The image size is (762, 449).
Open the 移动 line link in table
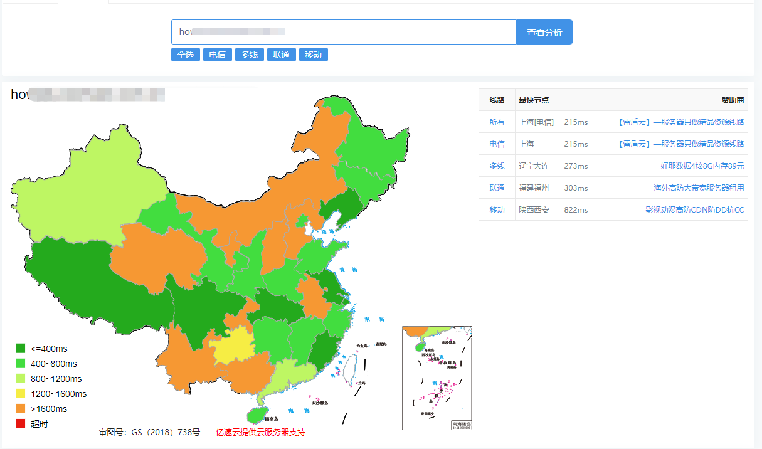pyautogui.click(x=497, y=209)
